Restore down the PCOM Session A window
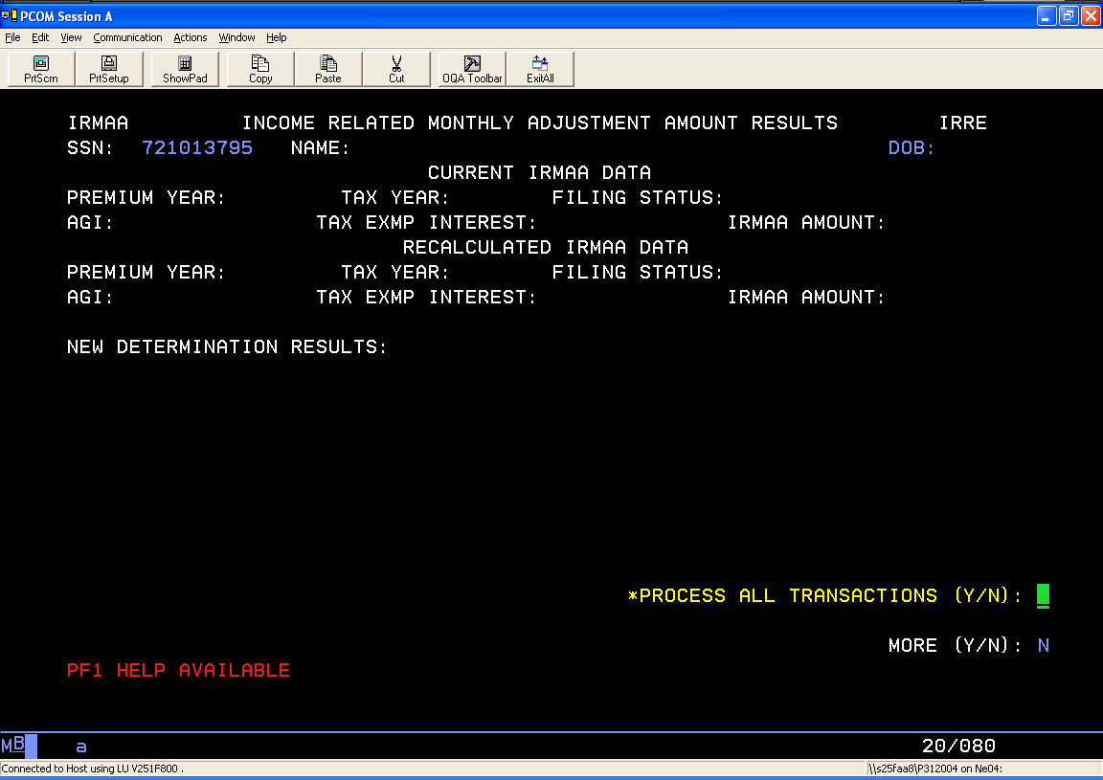The width and height of the screenshot is (1103, 780). pos(1068,15)
